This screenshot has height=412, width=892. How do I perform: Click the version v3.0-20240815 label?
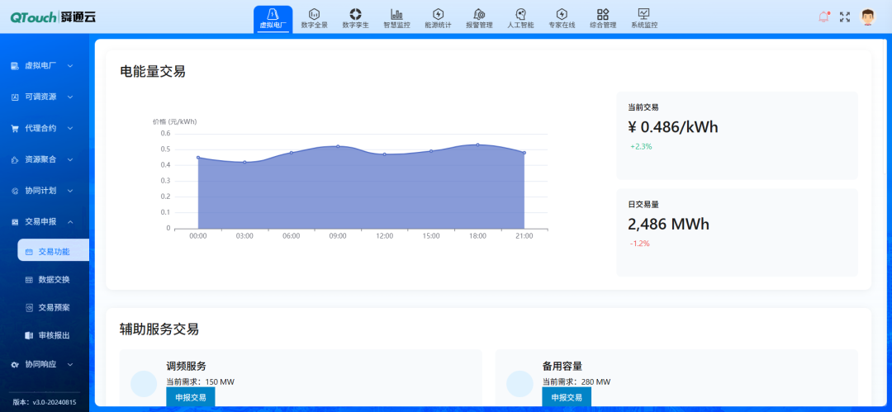click(45, 402)
